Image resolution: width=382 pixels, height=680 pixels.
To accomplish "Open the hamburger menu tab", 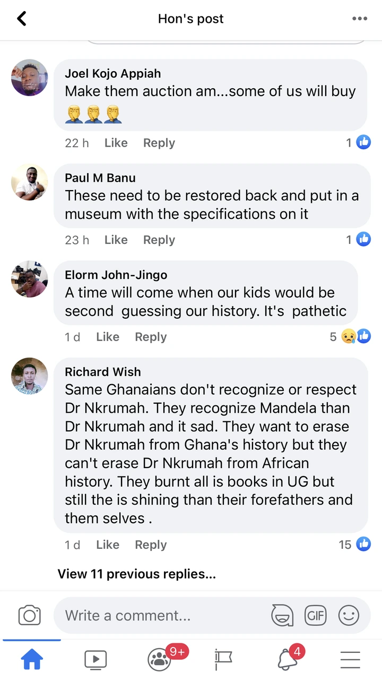I will tap(350, 659).
